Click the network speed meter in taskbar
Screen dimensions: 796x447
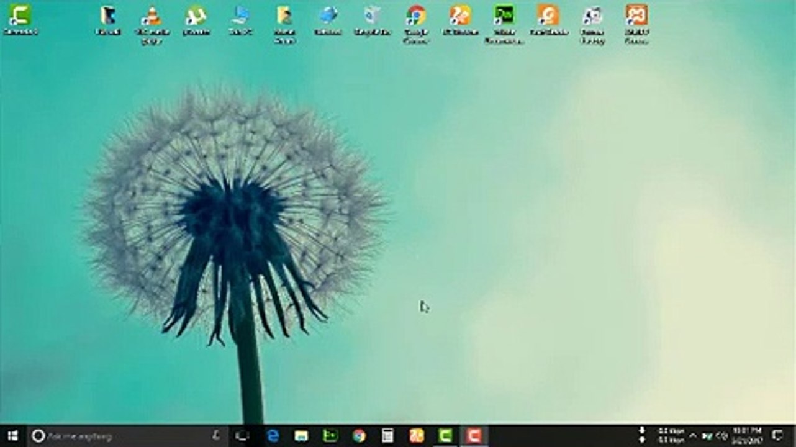pos(661,436)
